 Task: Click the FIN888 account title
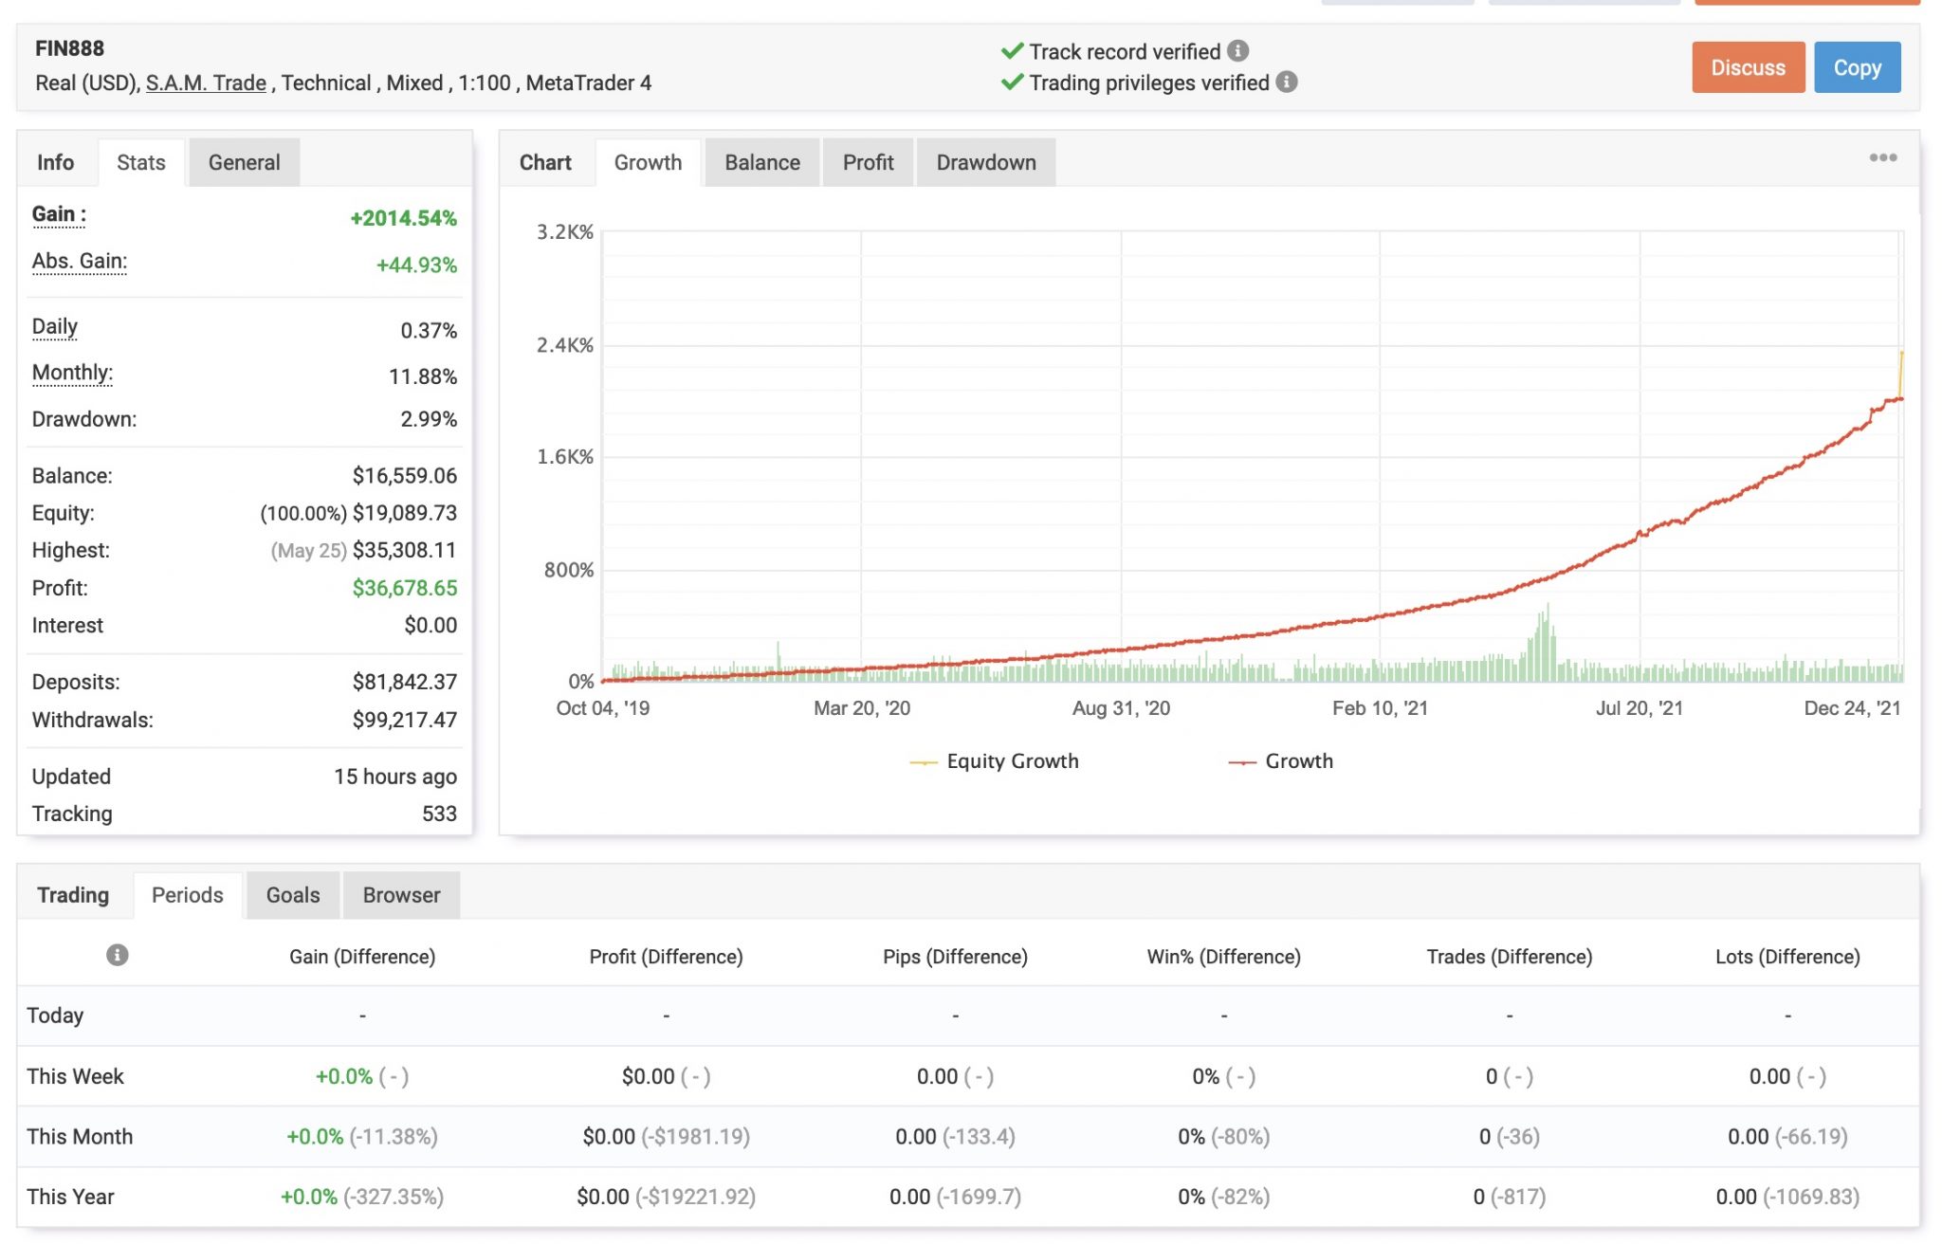pyautogui.click(x=69, y=48)
